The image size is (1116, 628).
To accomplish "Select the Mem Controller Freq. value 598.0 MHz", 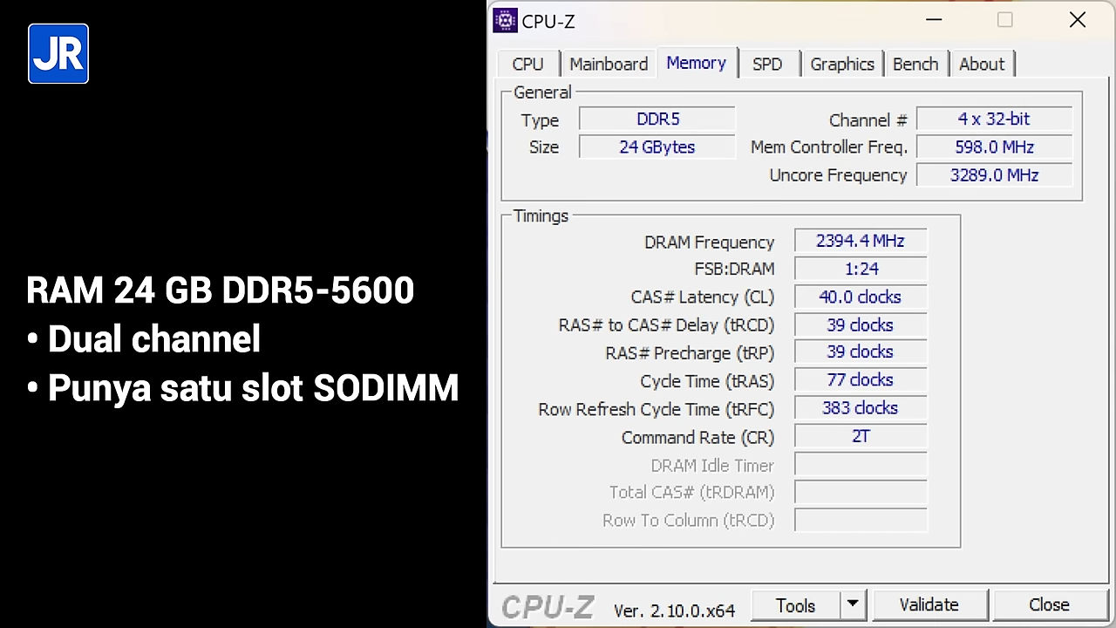I will 994,147.
